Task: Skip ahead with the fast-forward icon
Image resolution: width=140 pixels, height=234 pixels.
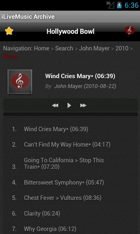Action: click(x=83, y=106)
